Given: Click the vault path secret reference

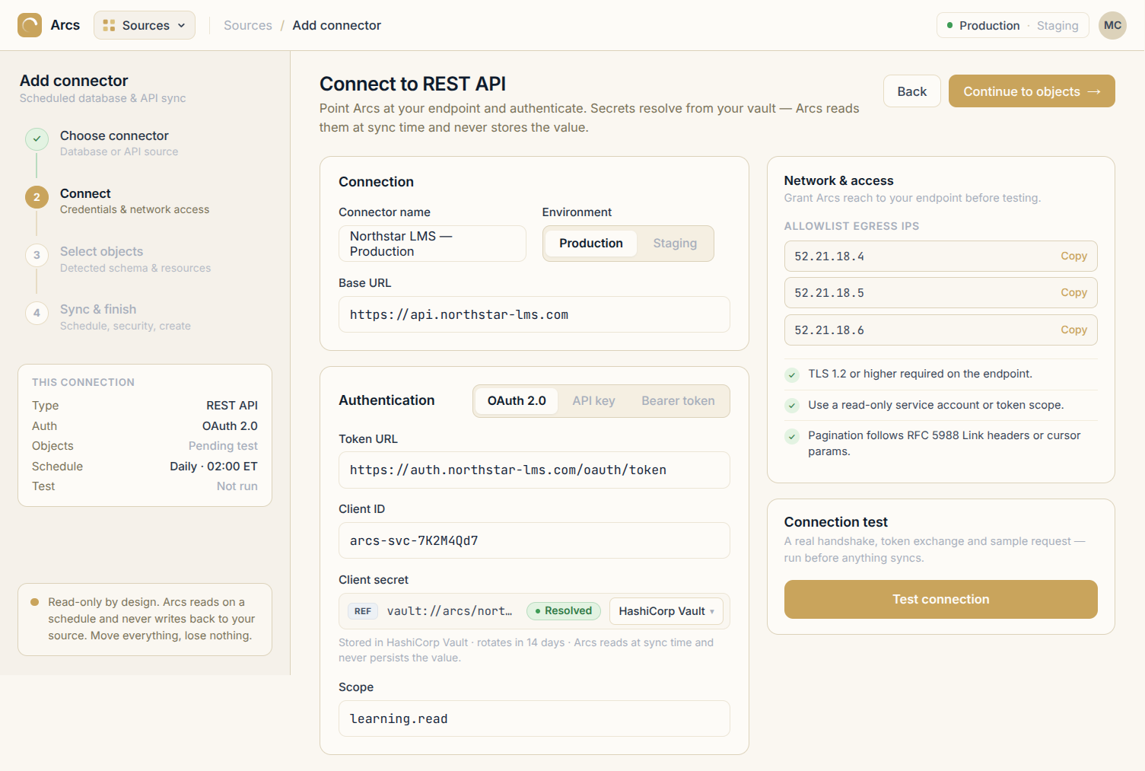Looking at the screenshot, I should coord(450,611).
